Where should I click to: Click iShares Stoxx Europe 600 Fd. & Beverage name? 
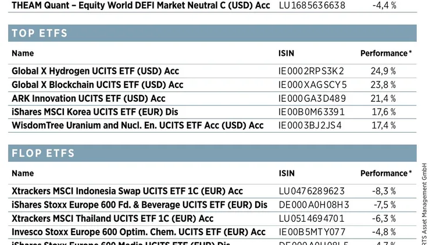pyautogui.click(x=139, y=205)
